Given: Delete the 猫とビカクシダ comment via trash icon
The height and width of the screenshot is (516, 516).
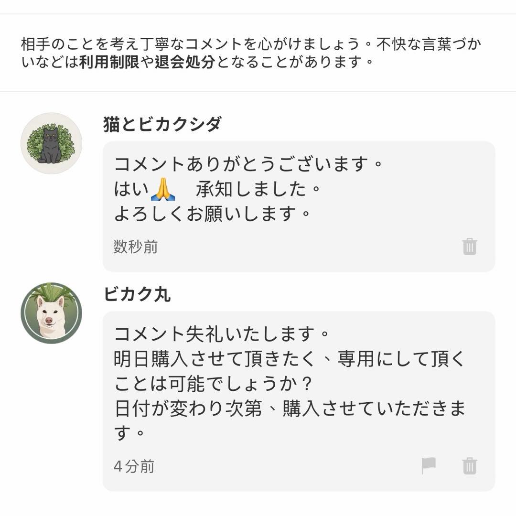Looking at the screenshot, I should tap(470, 247).
